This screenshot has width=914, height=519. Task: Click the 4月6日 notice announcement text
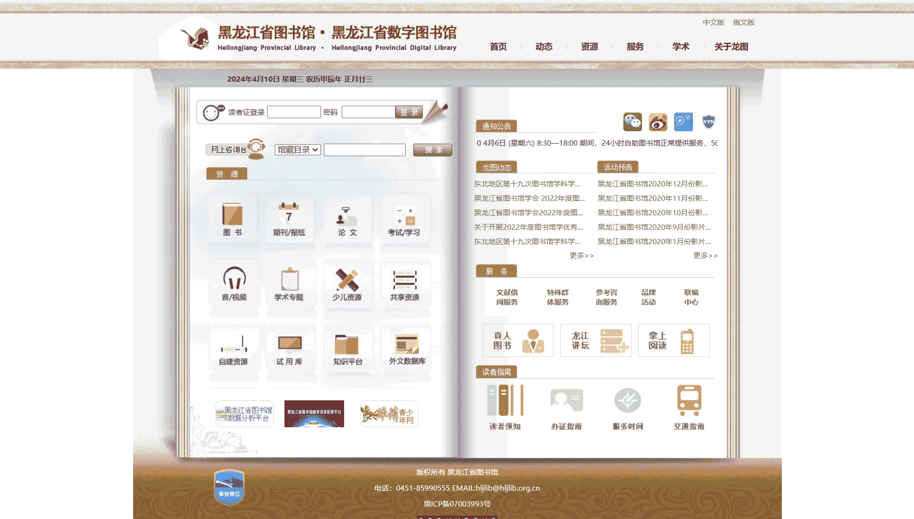(x=597, y=143)
